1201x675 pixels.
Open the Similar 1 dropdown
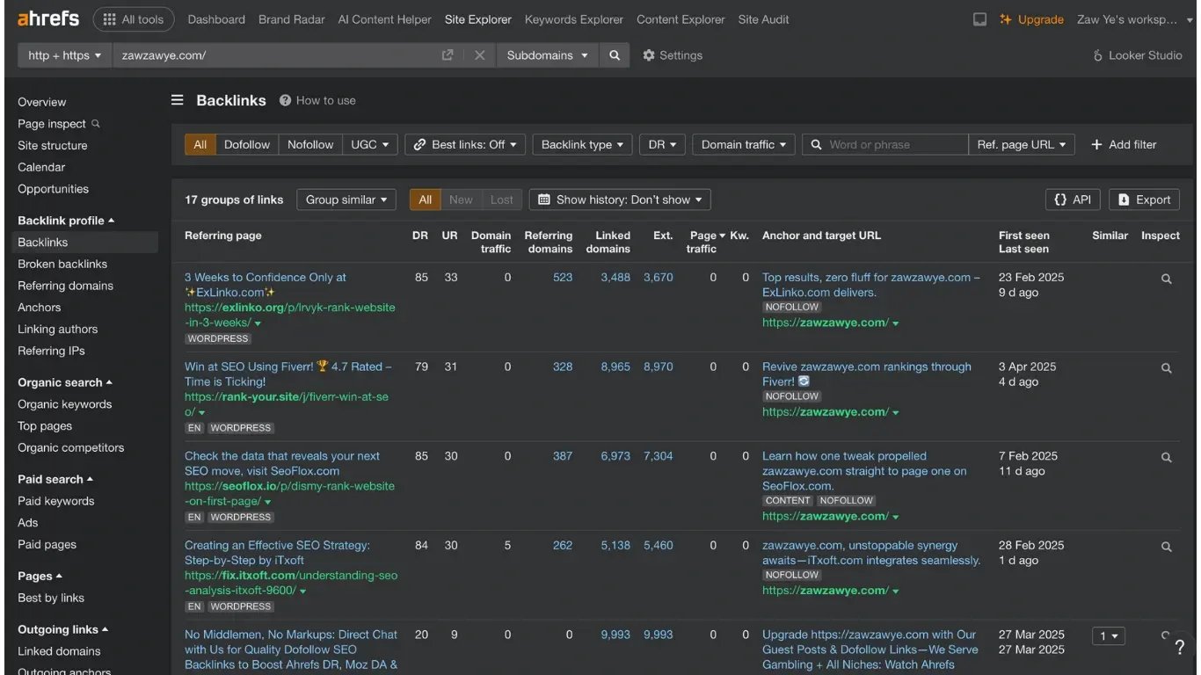(x=1109, y=635)
